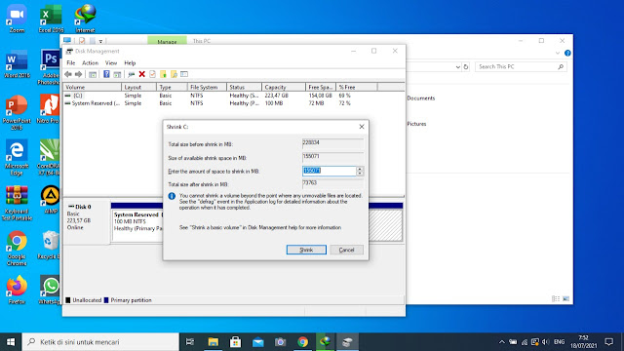Click the Forward arrow in Disk Management toolbar
Image resolution: width=624 pixels, height=351 pixels.
(78, 74)
